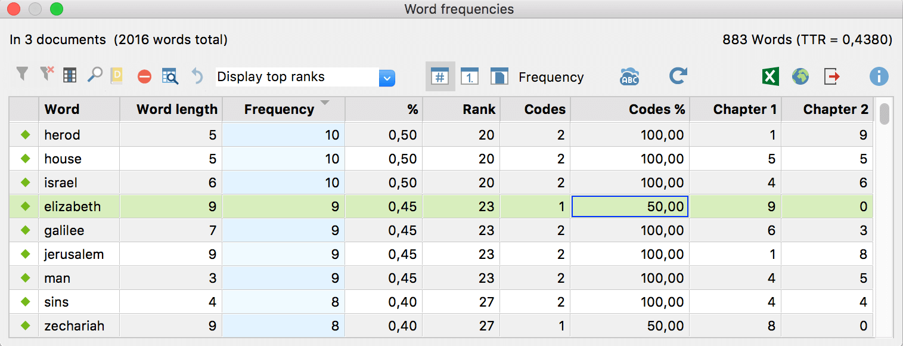The width and height of the screenshot is (903, 346).
Task: Sort by Codes column header
Action: click(x=535, y=109)
